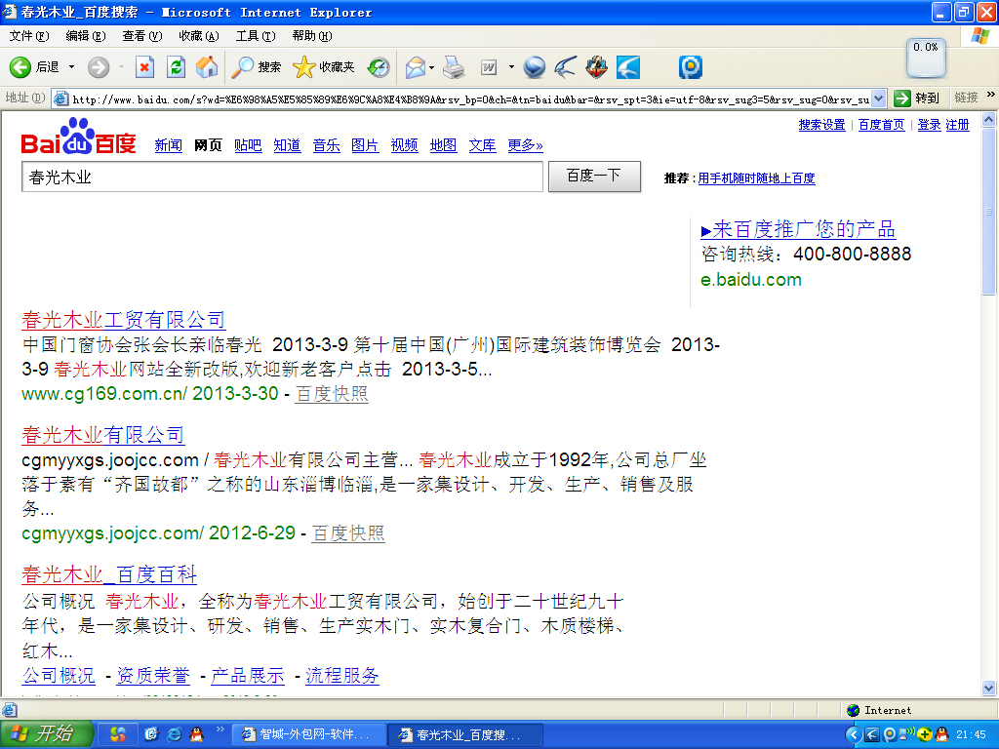Open the 工具 menu
The width and height of the screenshot is (999, 749).
click(x=256, y=36)
